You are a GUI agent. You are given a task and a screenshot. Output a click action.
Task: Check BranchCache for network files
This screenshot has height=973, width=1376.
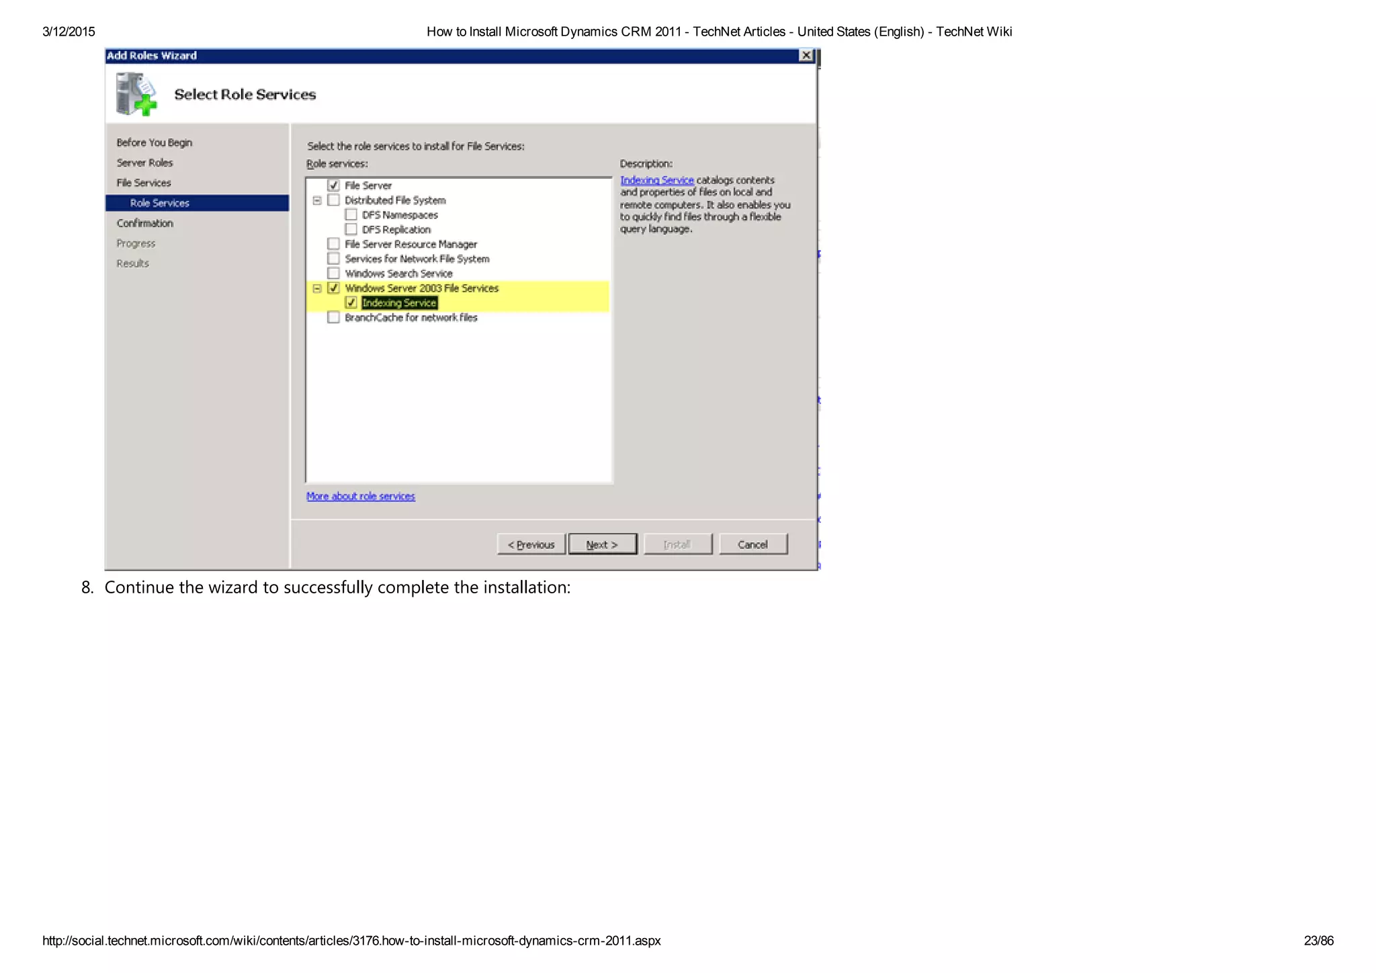point(333,317)
